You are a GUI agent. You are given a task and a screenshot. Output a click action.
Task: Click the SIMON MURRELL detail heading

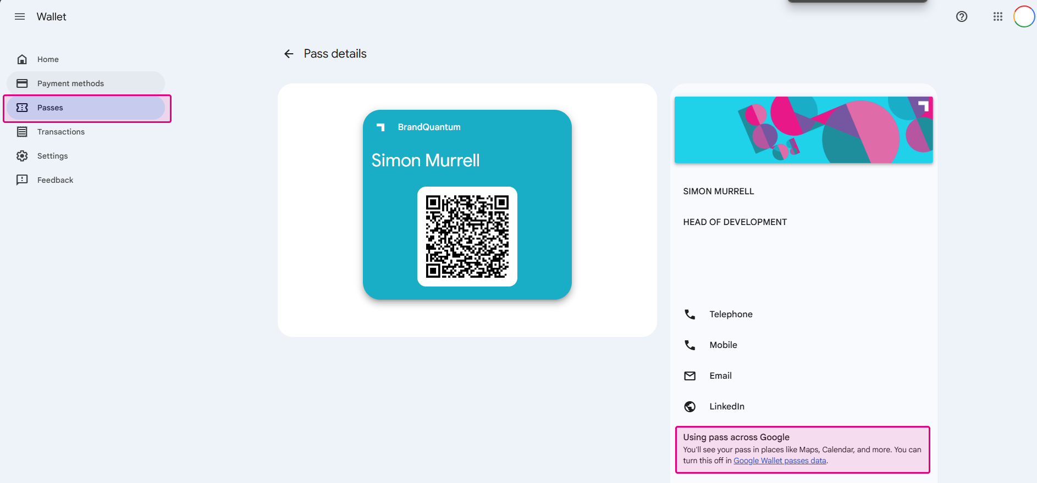718,192
